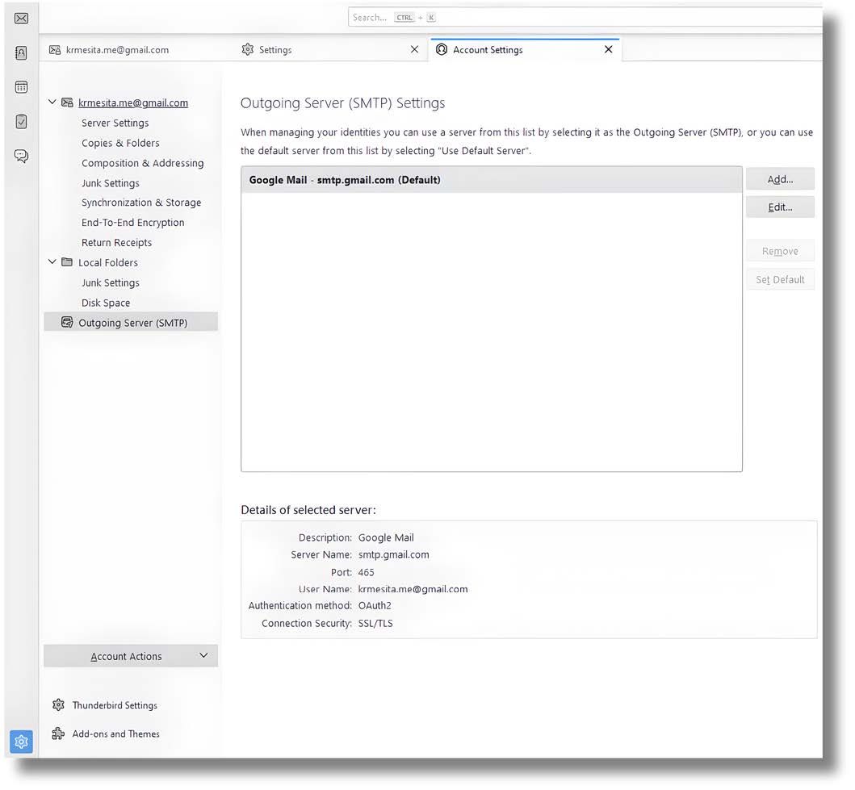The width and height of the screenshot is (855, 790).
Task: Click the Add button for SMTP servers
Action: pyautogui.click(x=779, y=178)
